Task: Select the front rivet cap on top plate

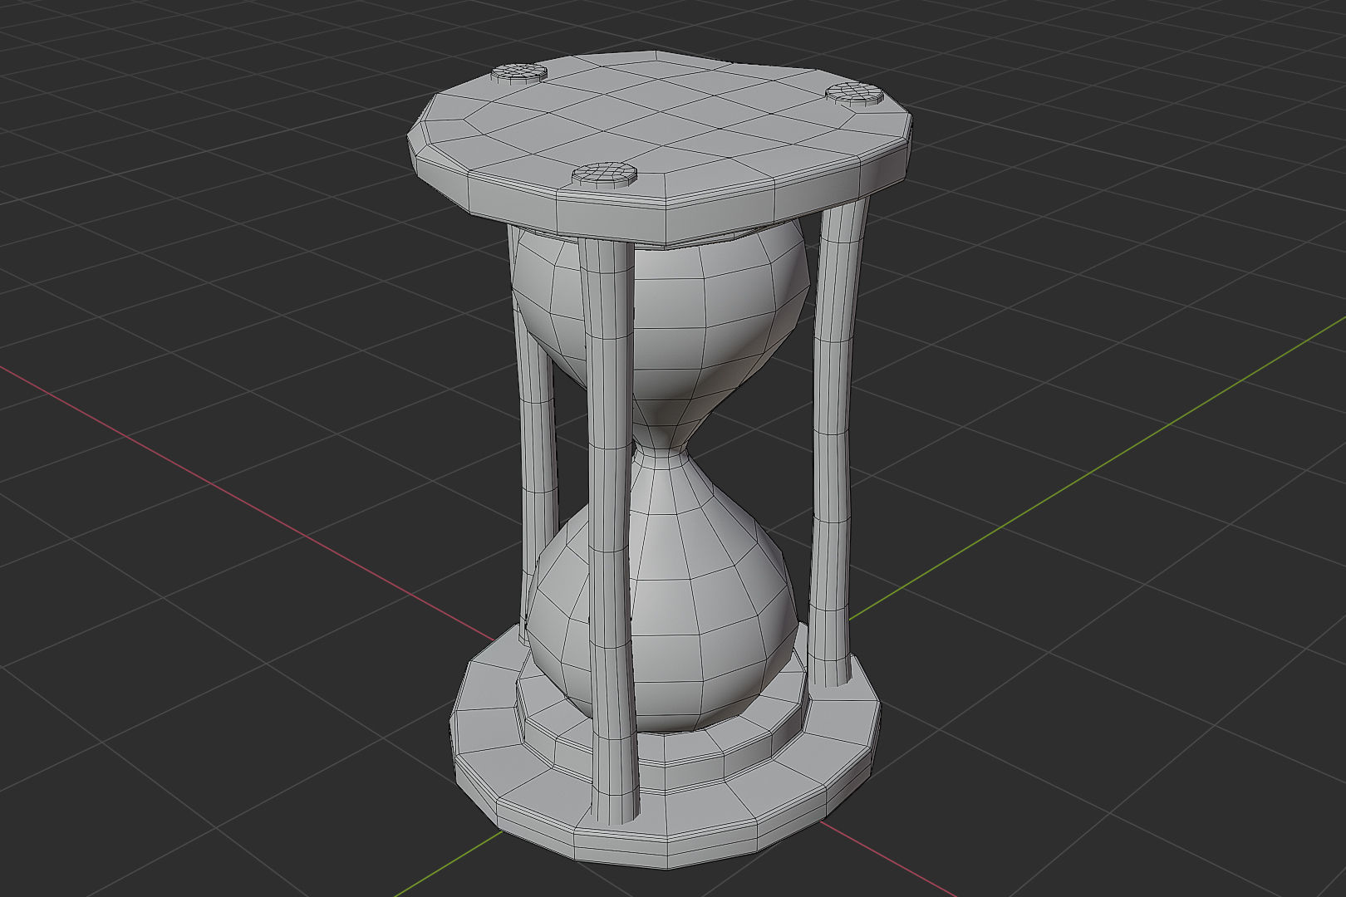Action: [604, 174]
